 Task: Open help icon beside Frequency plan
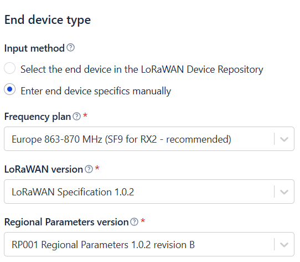(x=77, y=116)
